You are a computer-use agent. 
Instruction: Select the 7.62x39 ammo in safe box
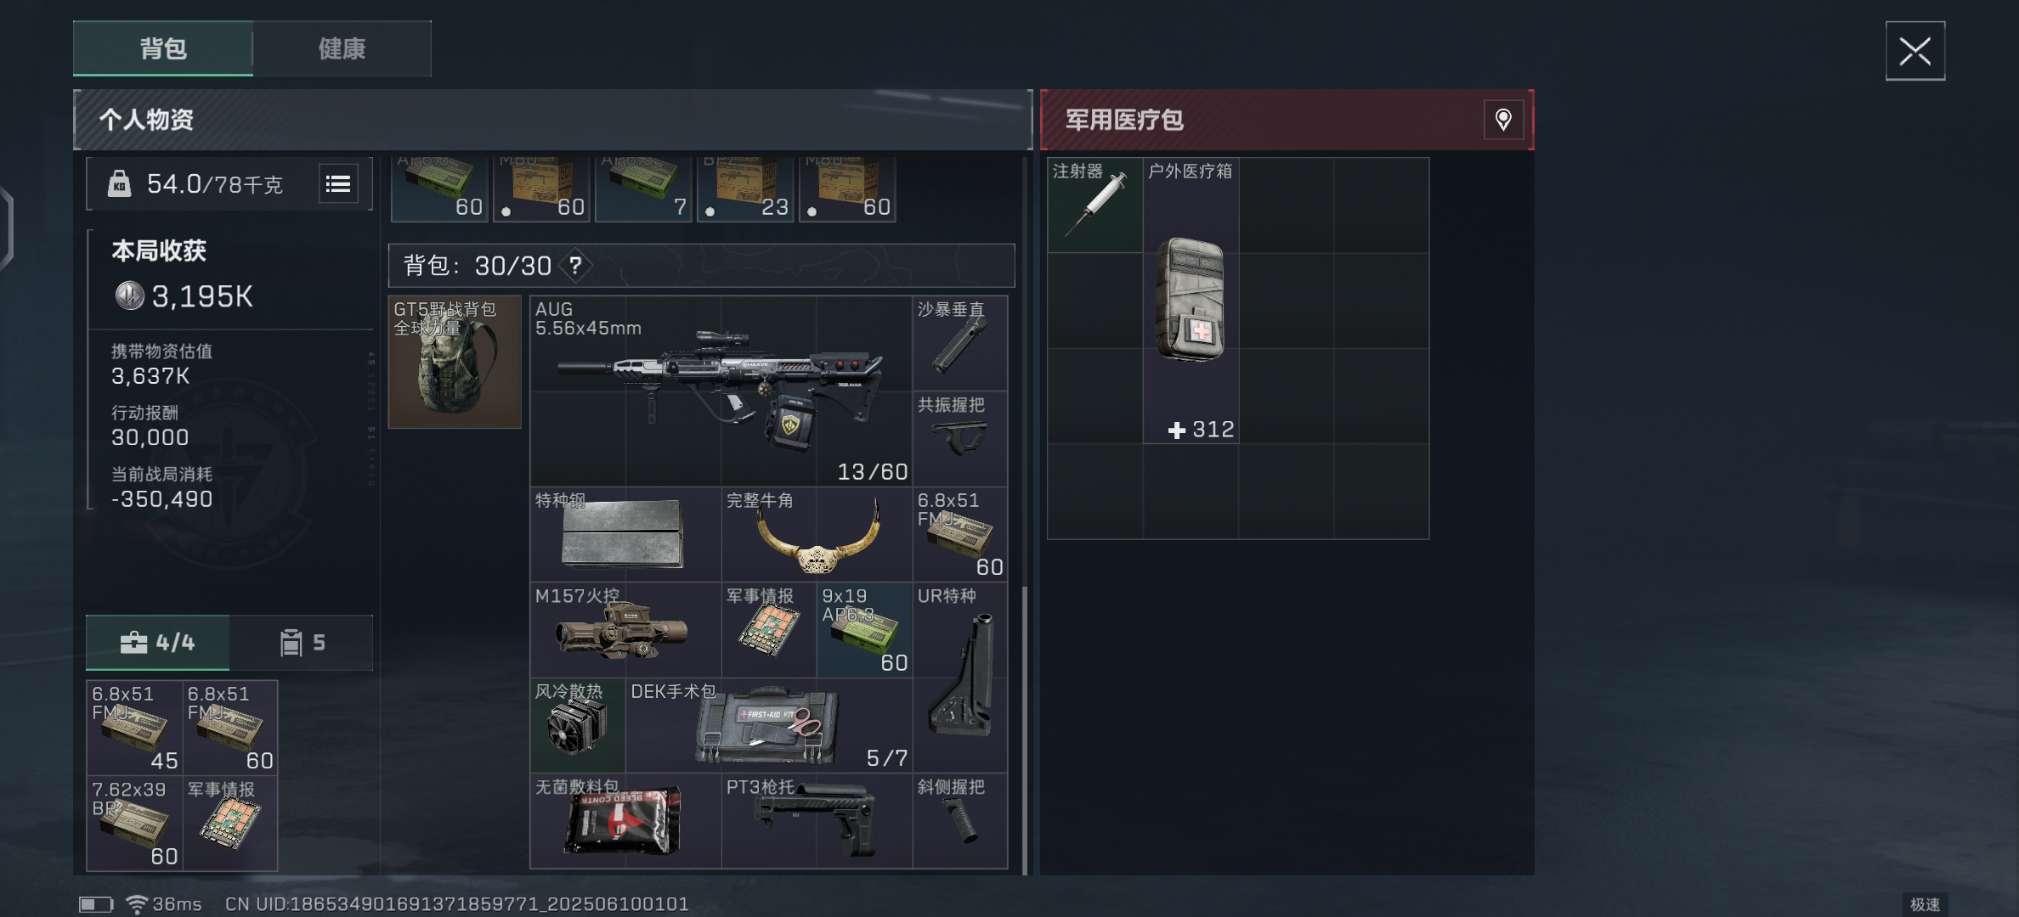coord(134,823)
